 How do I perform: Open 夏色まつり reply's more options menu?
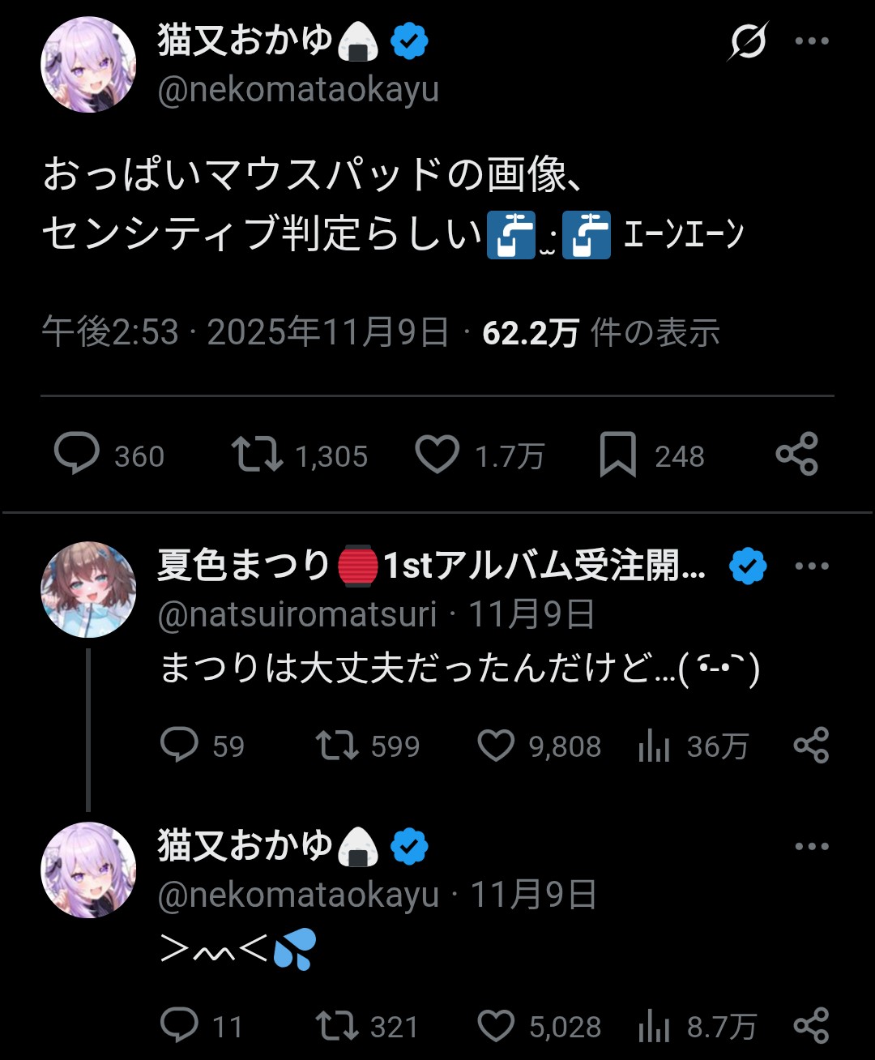pyautogui.click(x=812, y=566)
